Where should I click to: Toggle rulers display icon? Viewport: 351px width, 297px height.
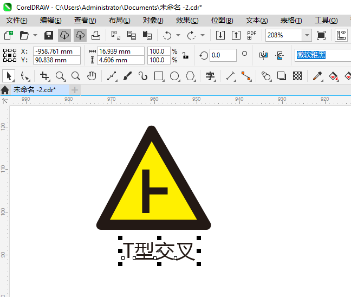(341, 35)
